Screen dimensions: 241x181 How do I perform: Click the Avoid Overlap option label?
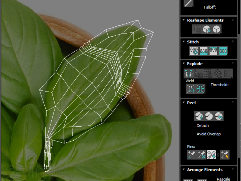pyautogui.click(x=209, y=134)
